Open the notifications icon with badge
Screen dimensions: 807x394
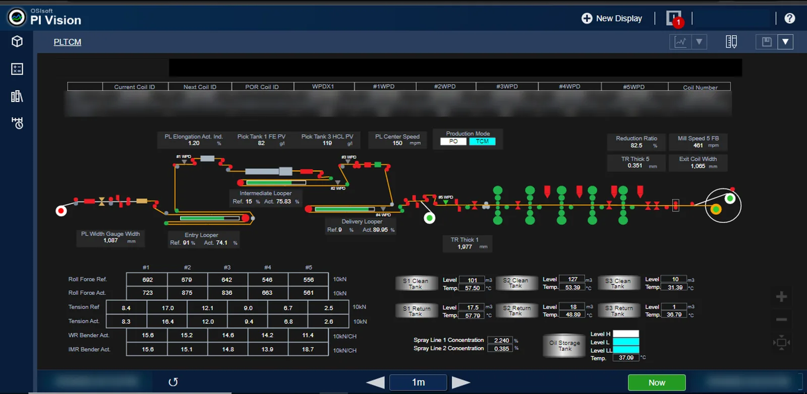[674, 19]
